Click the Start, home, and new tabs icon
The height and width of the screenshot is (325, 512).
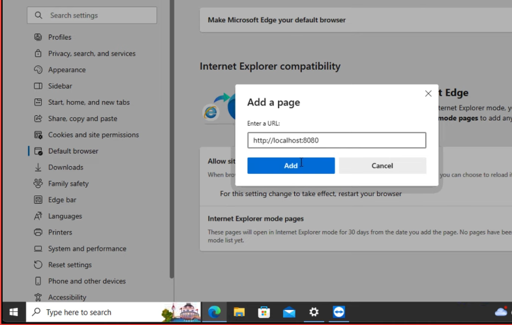[x=38, y=102]
